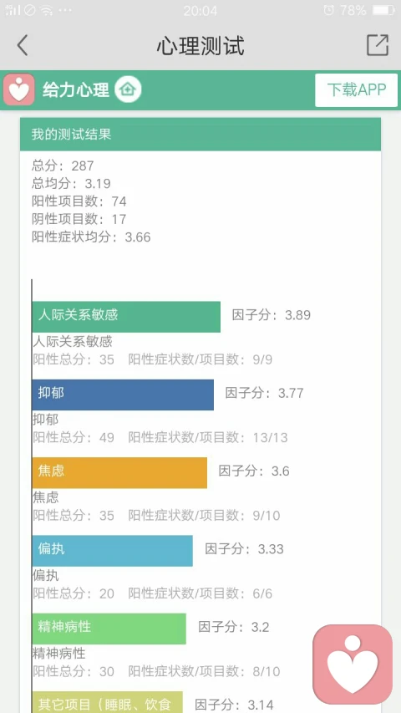
Task: Select the orange 焦虑 bar
Action: point(119,473)
